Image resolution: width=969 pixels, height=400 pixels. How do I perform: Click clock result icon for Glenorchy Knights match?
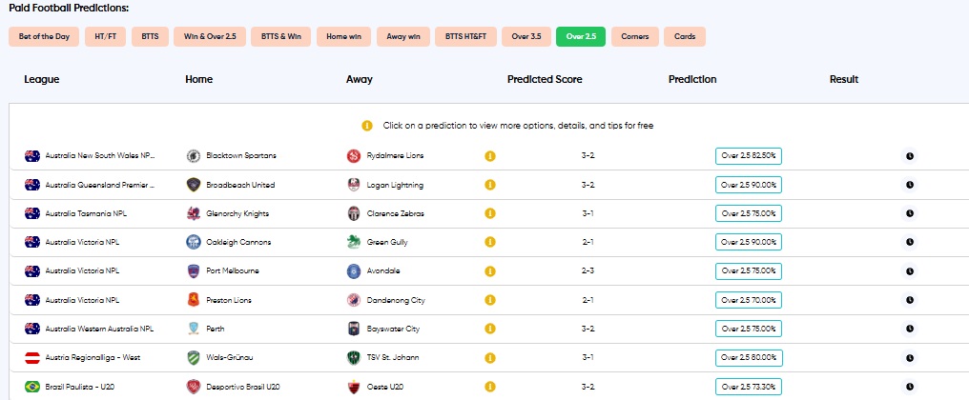(910, 213)
